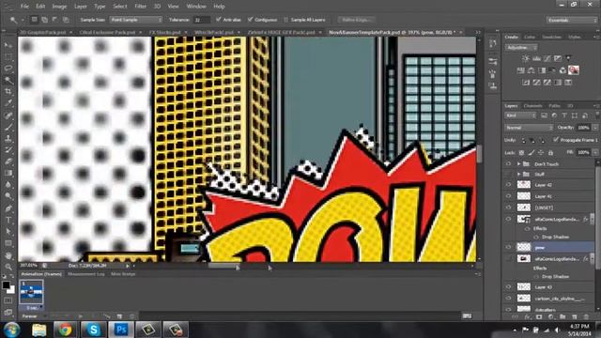The image size is (601, 338).
Task: Click the Refine Edge button
Action: [x=356, y=20]
